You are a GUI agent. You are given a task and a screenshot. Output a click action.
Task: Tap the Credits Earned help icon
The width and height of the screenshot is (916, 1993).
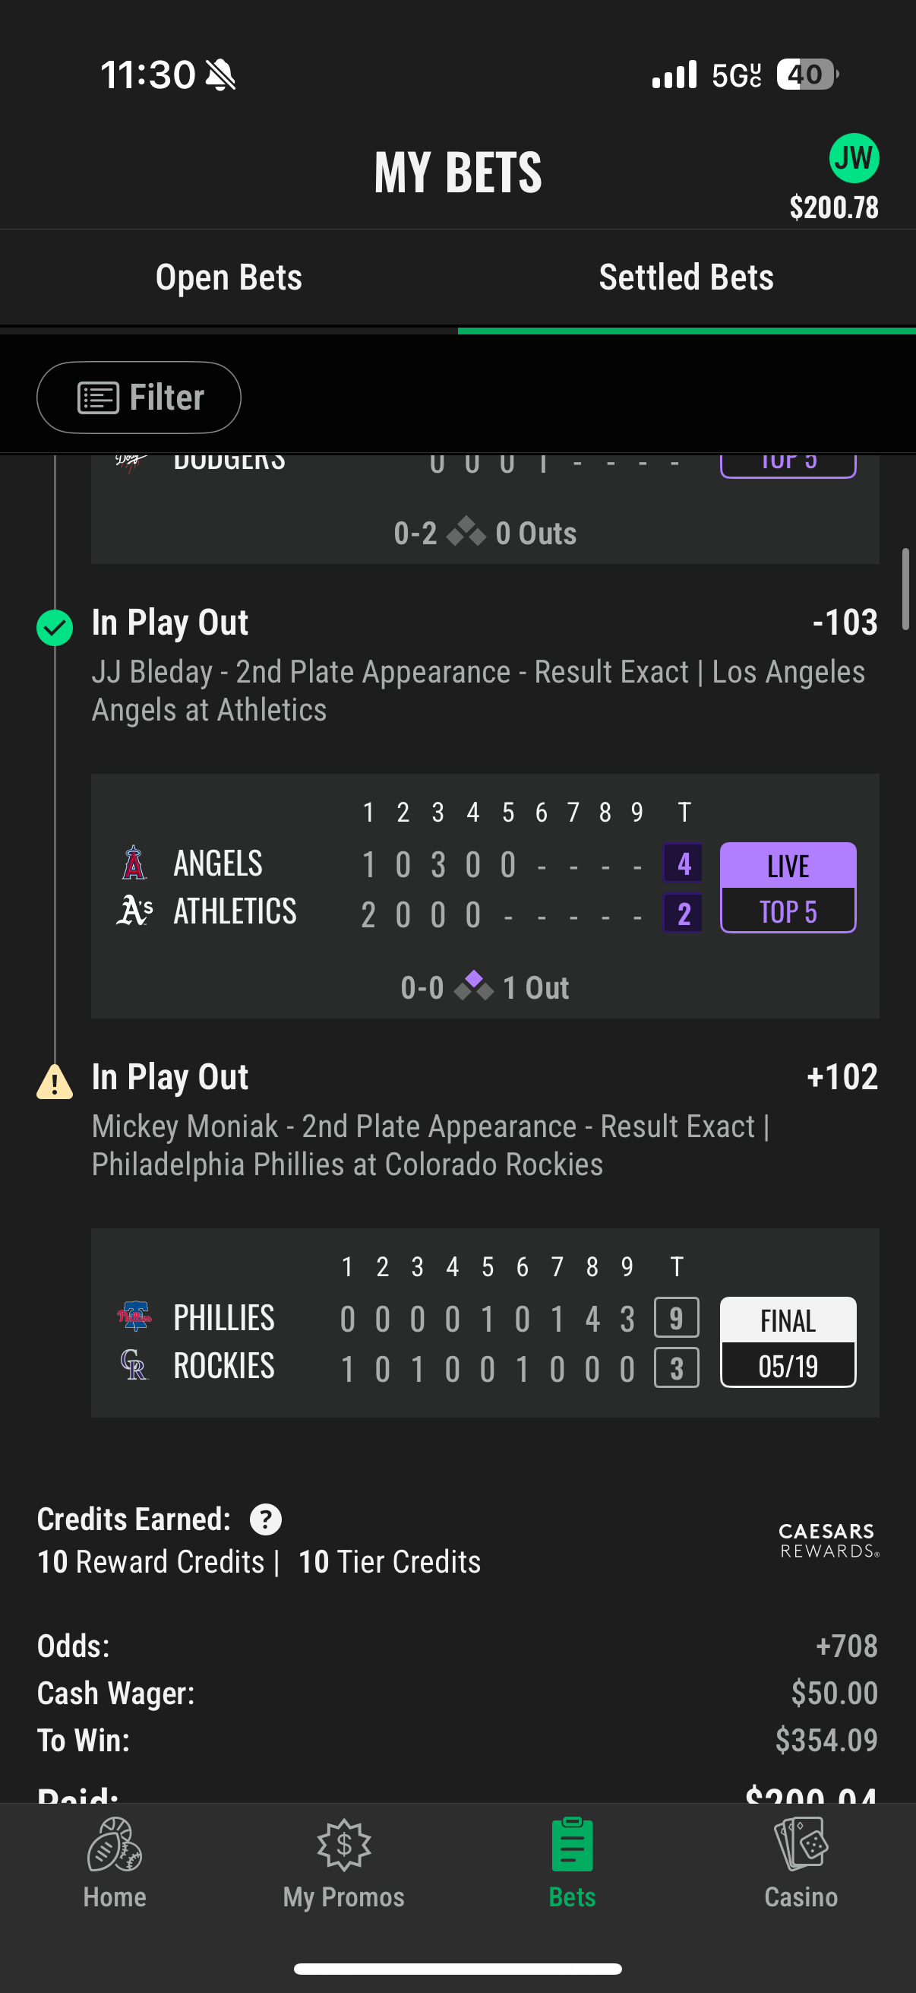[265, 1519]
